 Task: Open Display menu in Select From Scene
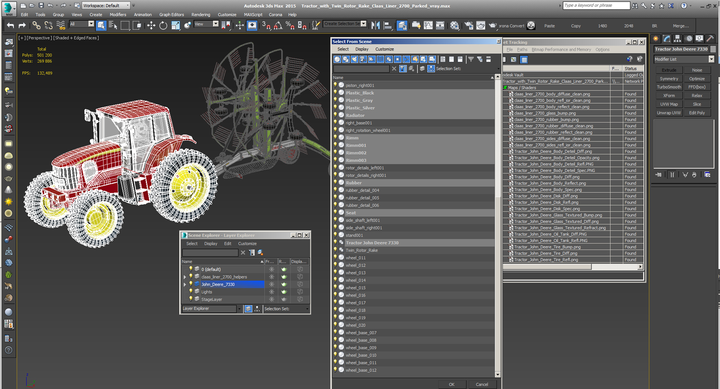(361, 49)
